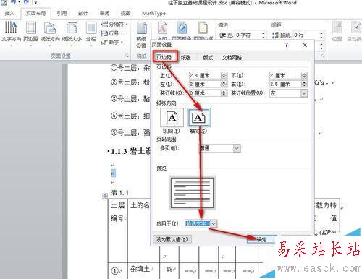The height and width of the screenshot is (279, 362).
Task: Click the 上 top margin input field
Action: point(205,75)
